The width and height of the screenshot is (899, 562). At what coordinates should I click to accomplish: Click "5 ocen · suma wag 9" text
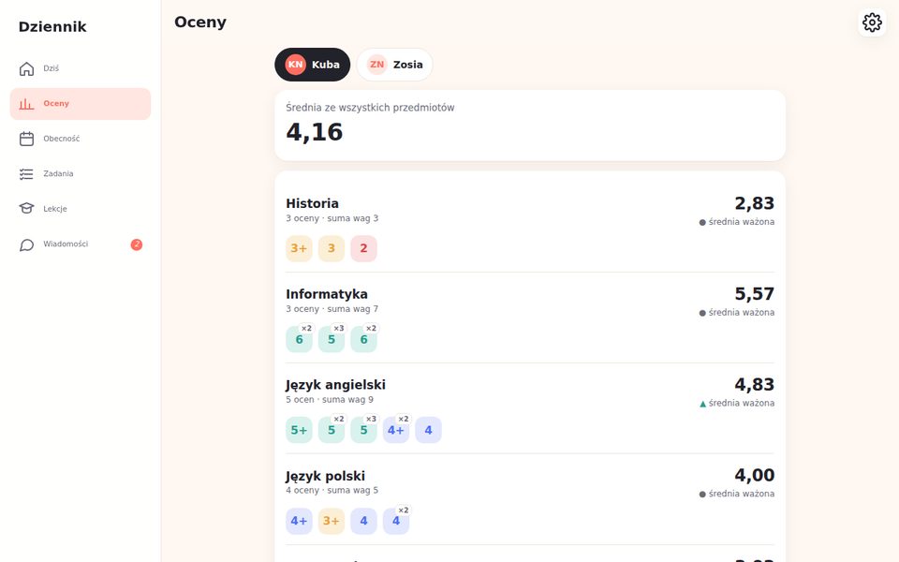(x=330, y=400)
